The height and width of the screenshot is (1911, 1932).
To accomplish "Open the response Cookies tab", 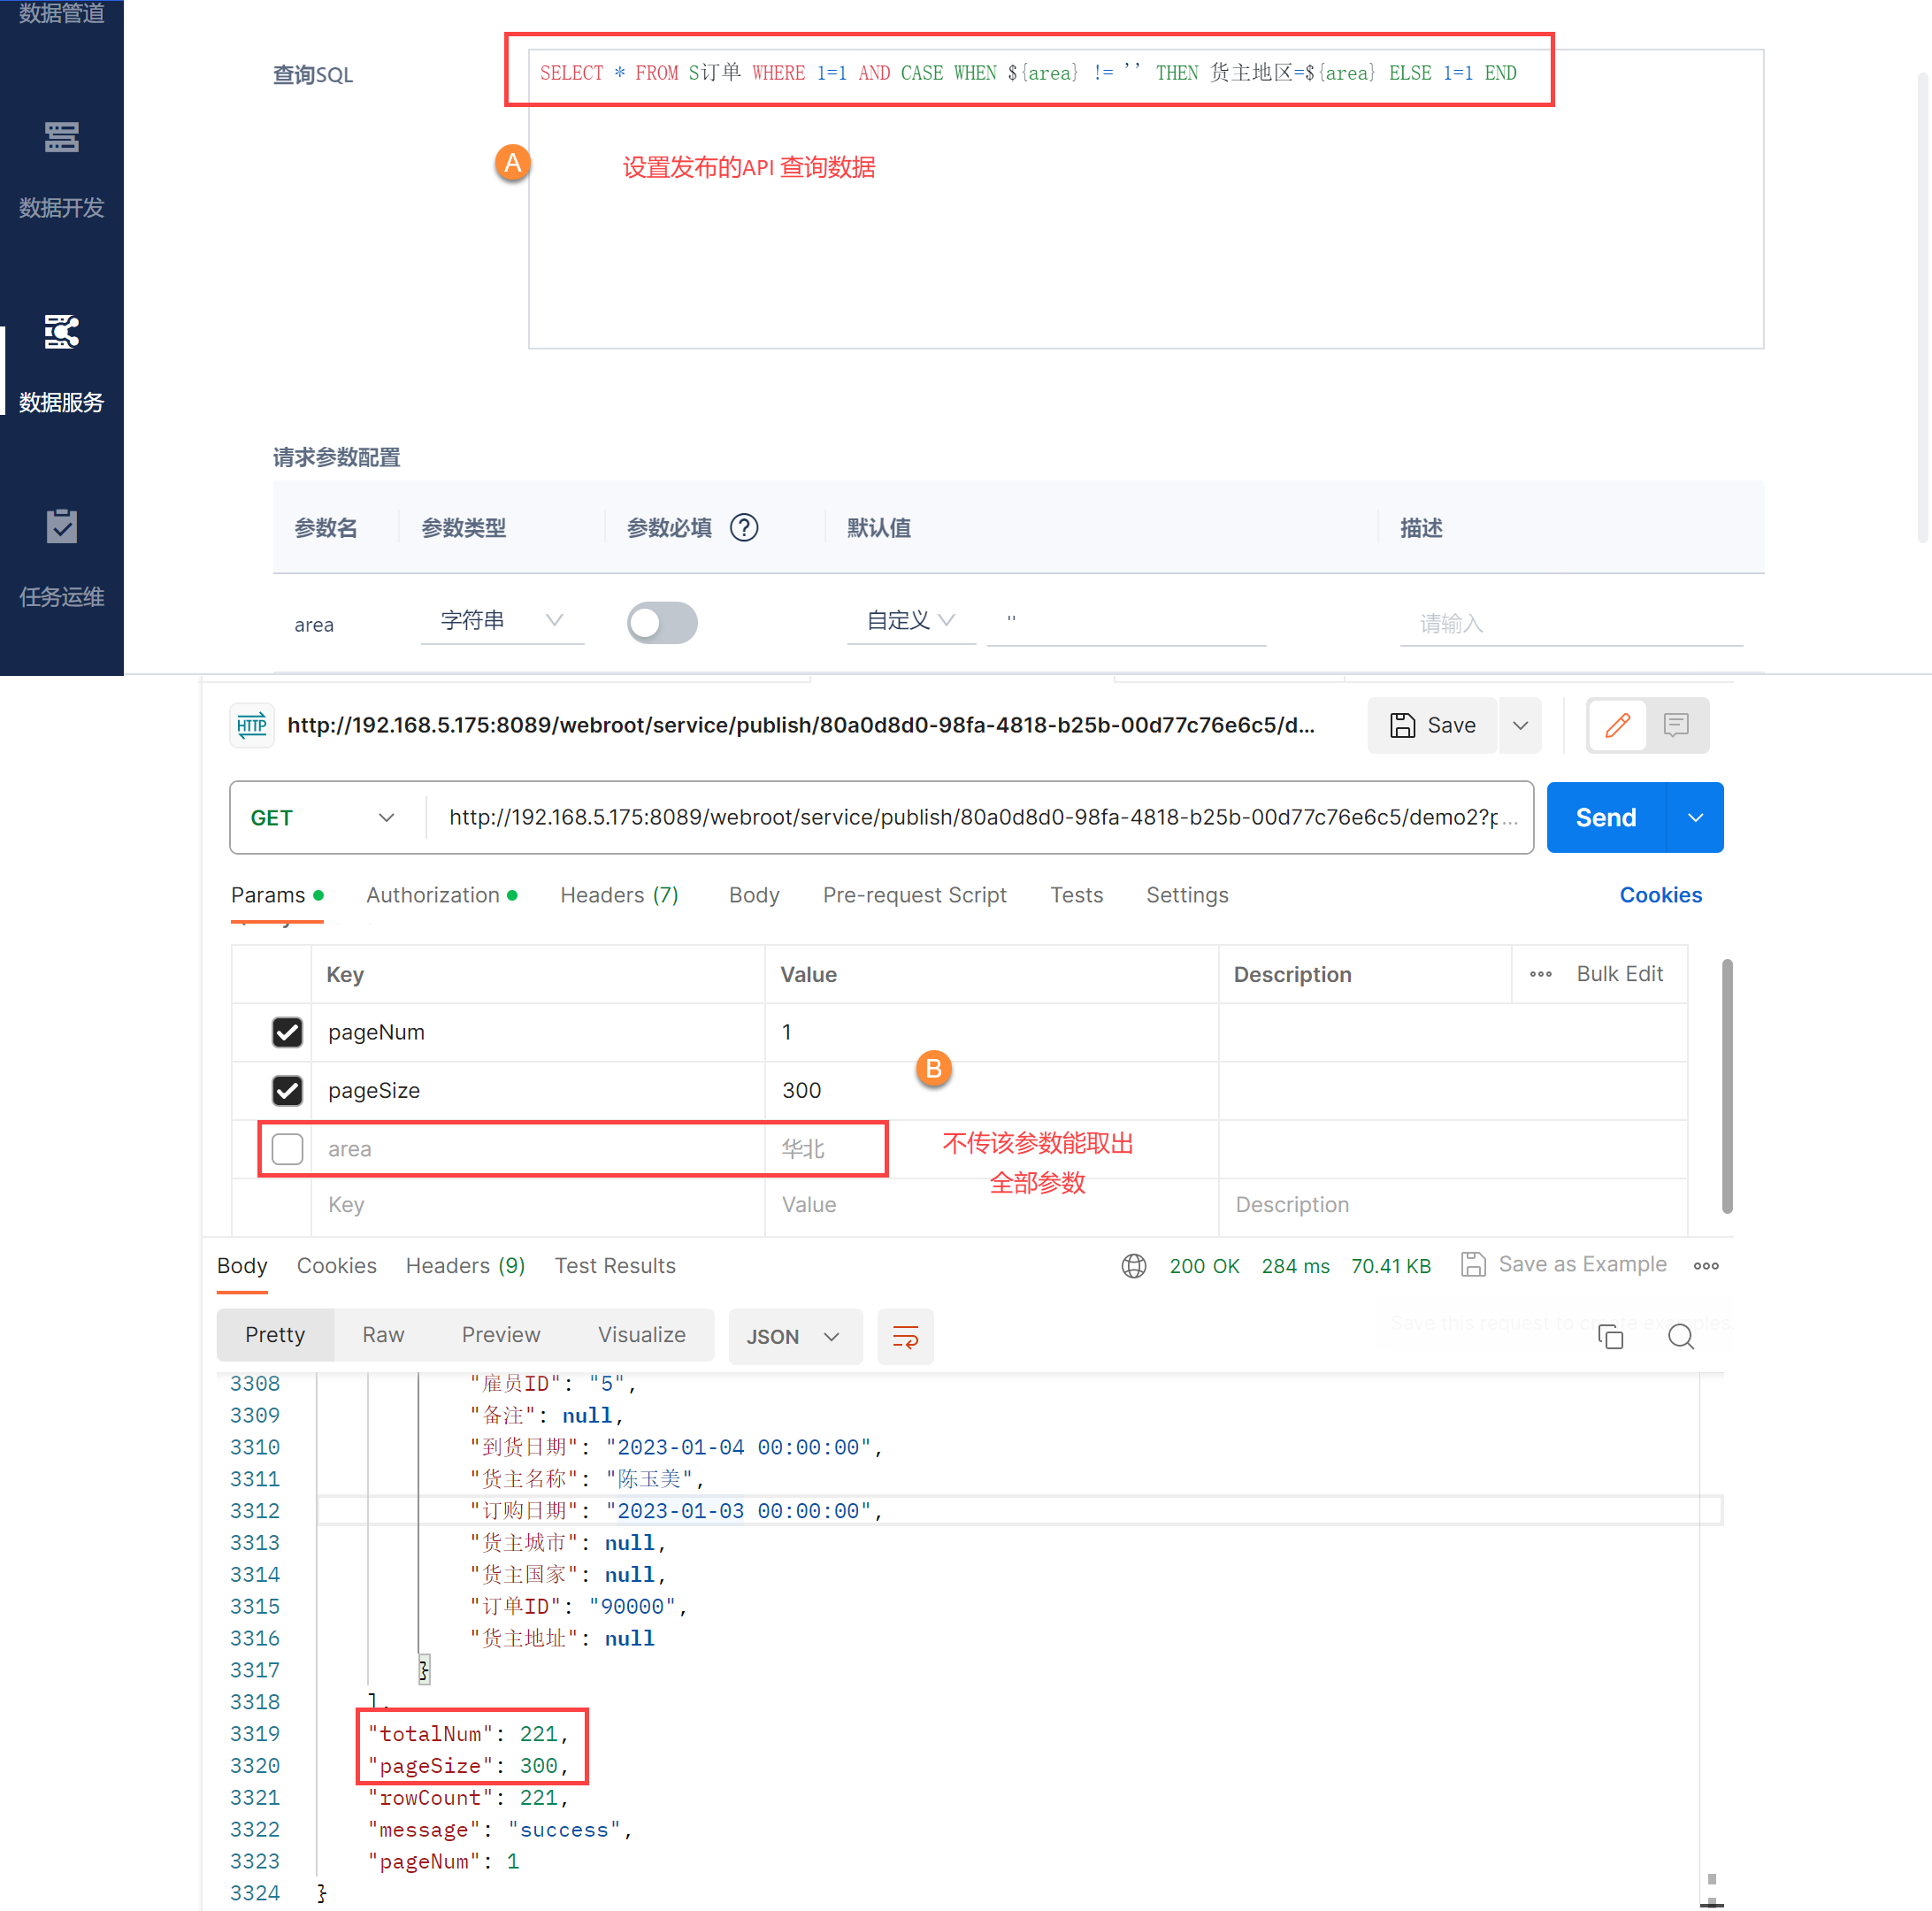I will (336, 1266).
